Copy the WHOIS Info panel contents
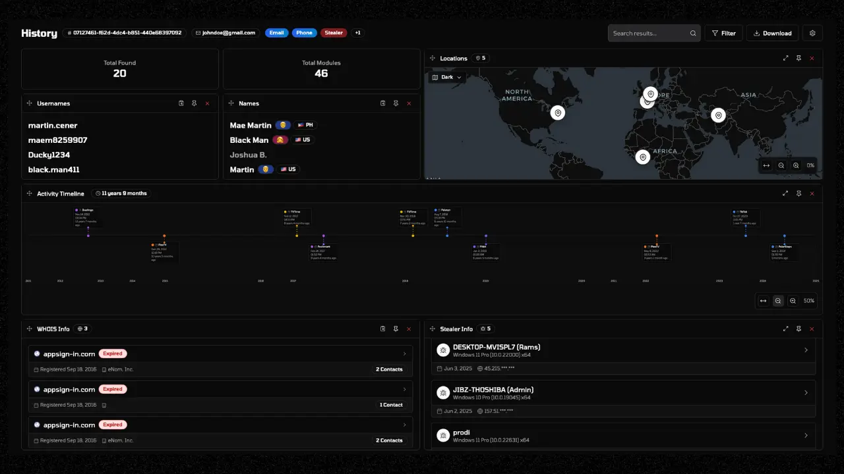This screenshot has width=844, height=474. click(383, 329)
